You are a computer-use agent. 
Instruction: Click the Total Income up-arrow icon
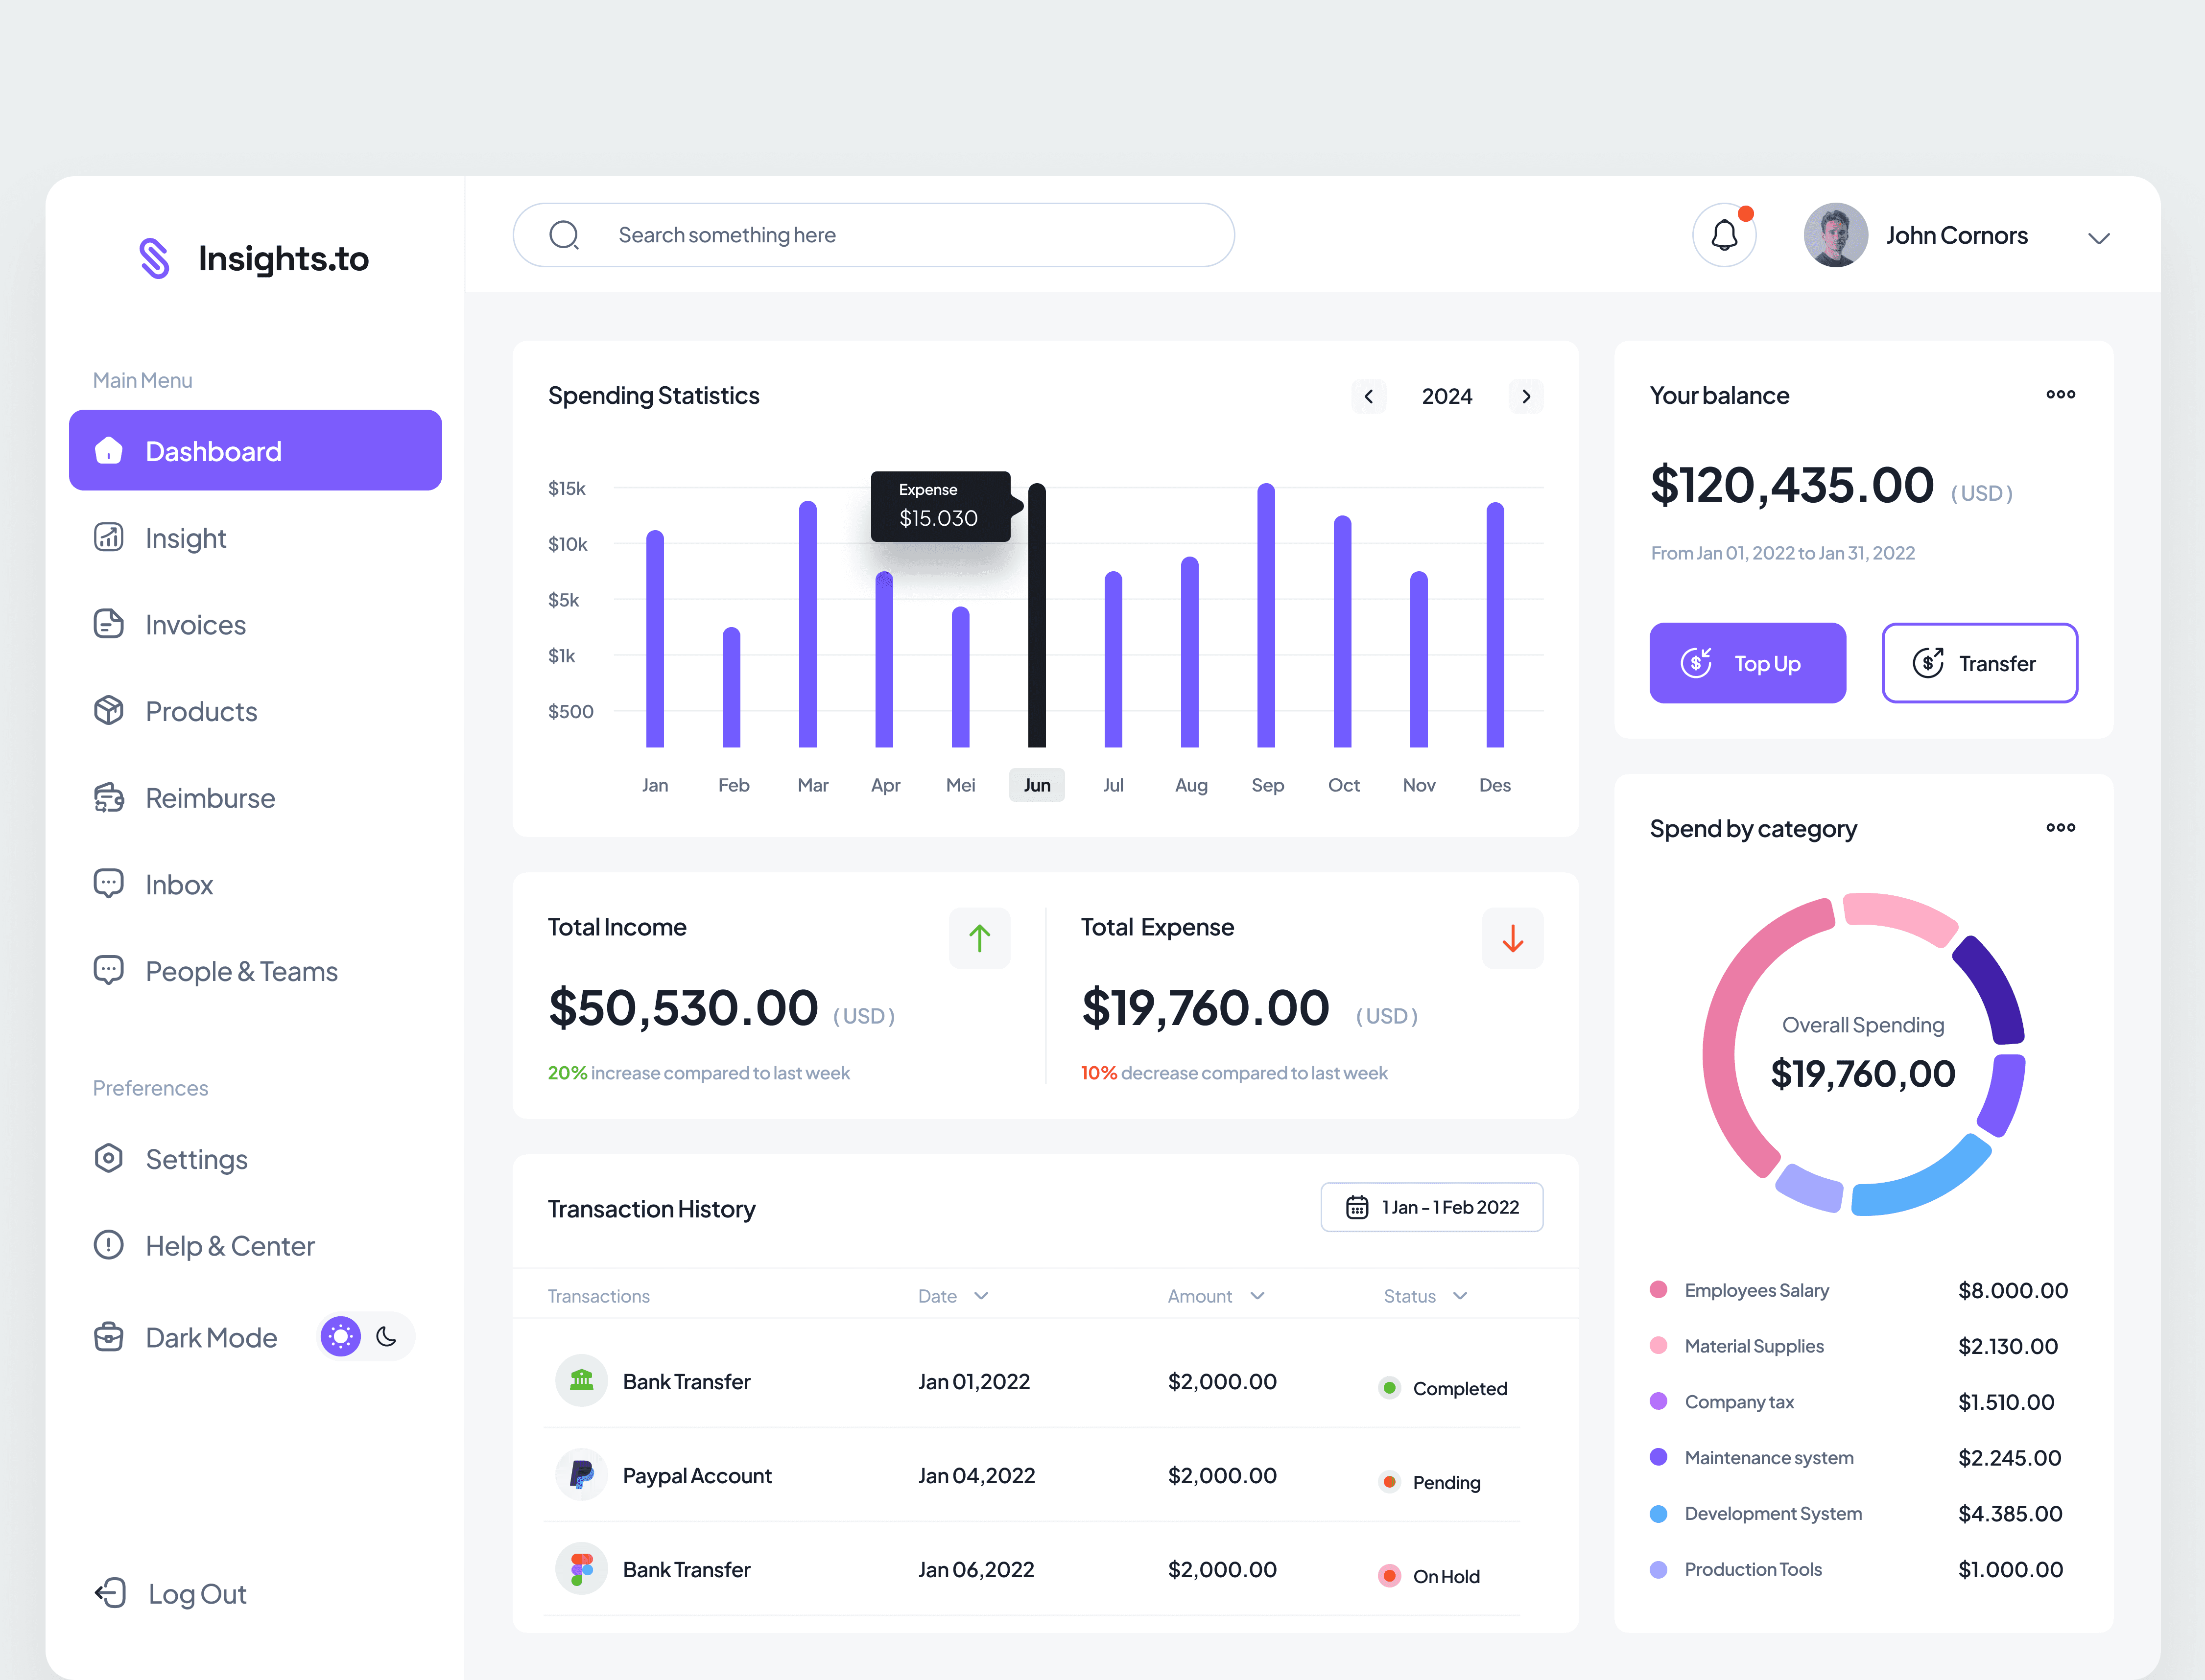pos(978,938)
